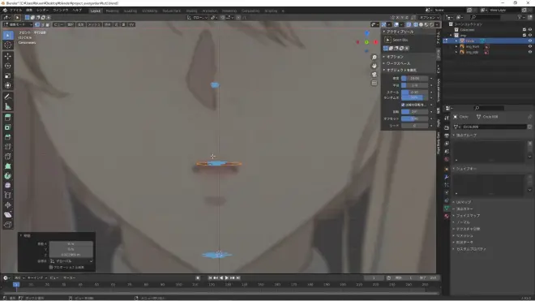The height and width of the screenshot is (301, 535).
Task: Uncheck exclude checkbox of img collection
Action: (x=524, y=35)
